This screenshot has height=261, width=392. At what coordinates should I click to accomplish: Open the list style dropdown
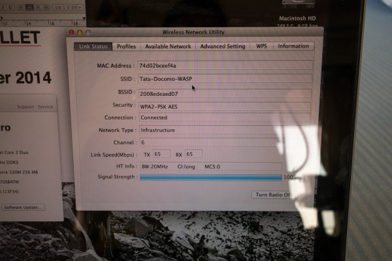(76, 7)
